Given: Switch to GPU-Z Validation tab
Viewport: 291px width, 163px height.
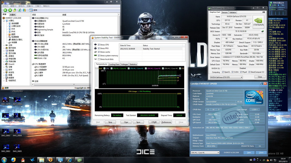Looking at the screenshot, I should click(233, 12).
